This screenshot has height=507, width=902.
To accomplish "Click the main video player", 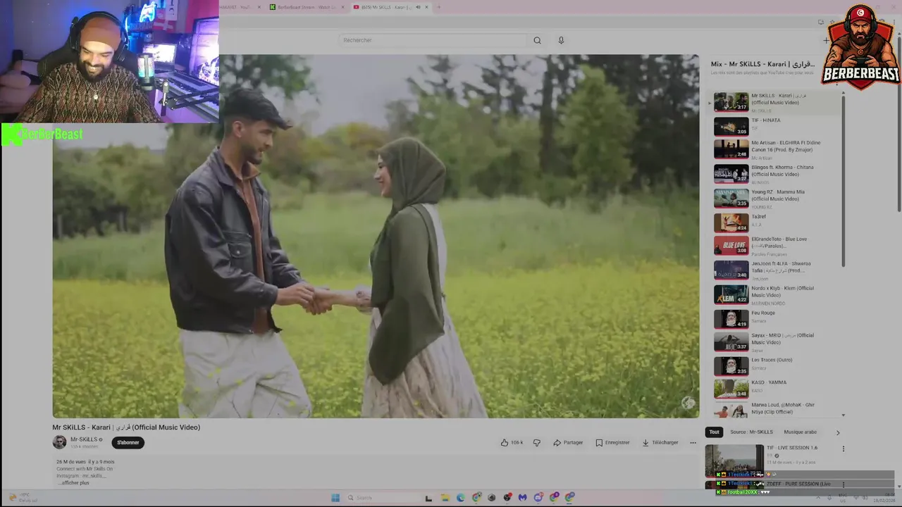I will [x=376, y=237].
